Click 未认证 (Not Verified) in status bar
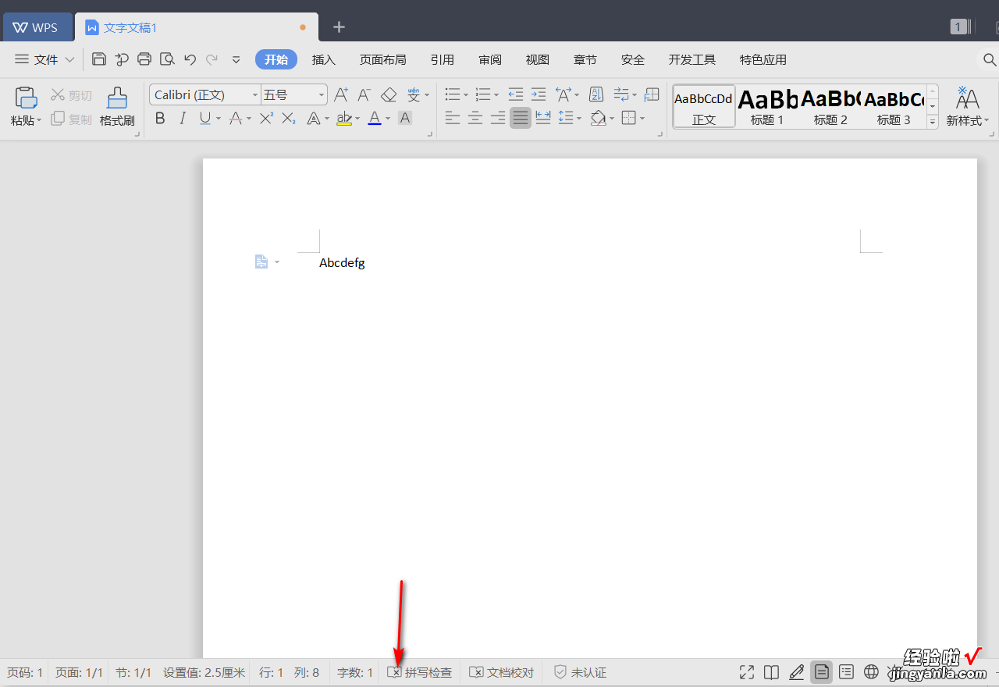Image resolution: width=999 pixels, height=687 pixels. tap(580, 672)
